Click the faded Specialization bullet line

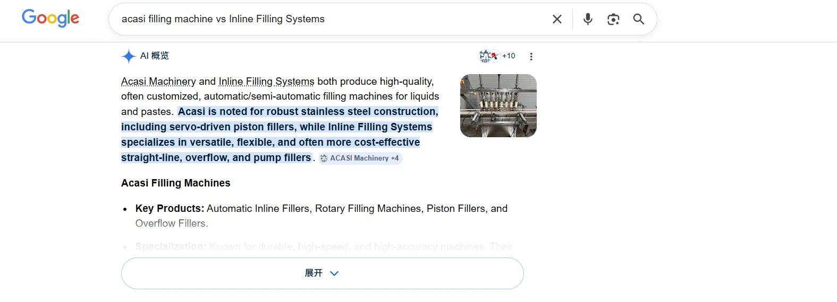click(x=324, y=246)
